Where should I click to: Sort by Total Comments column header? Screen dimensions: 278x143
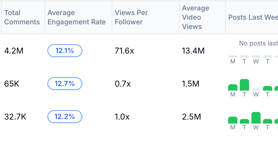[22, 17]
